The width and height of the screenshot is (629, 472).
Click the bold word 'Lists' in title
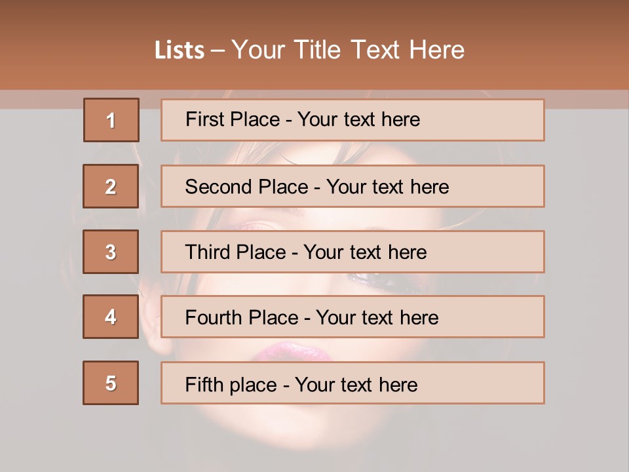[x=180, y=50]
